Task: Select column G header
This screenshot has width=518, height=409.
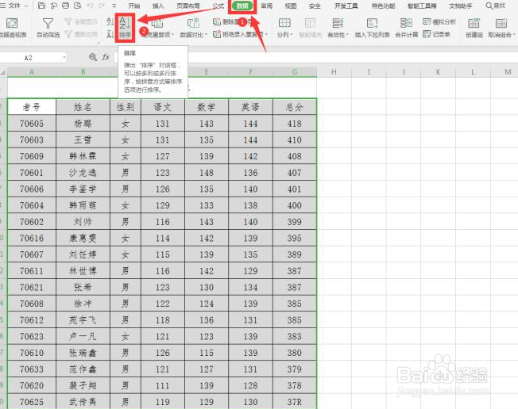Action: click(294, 72)
